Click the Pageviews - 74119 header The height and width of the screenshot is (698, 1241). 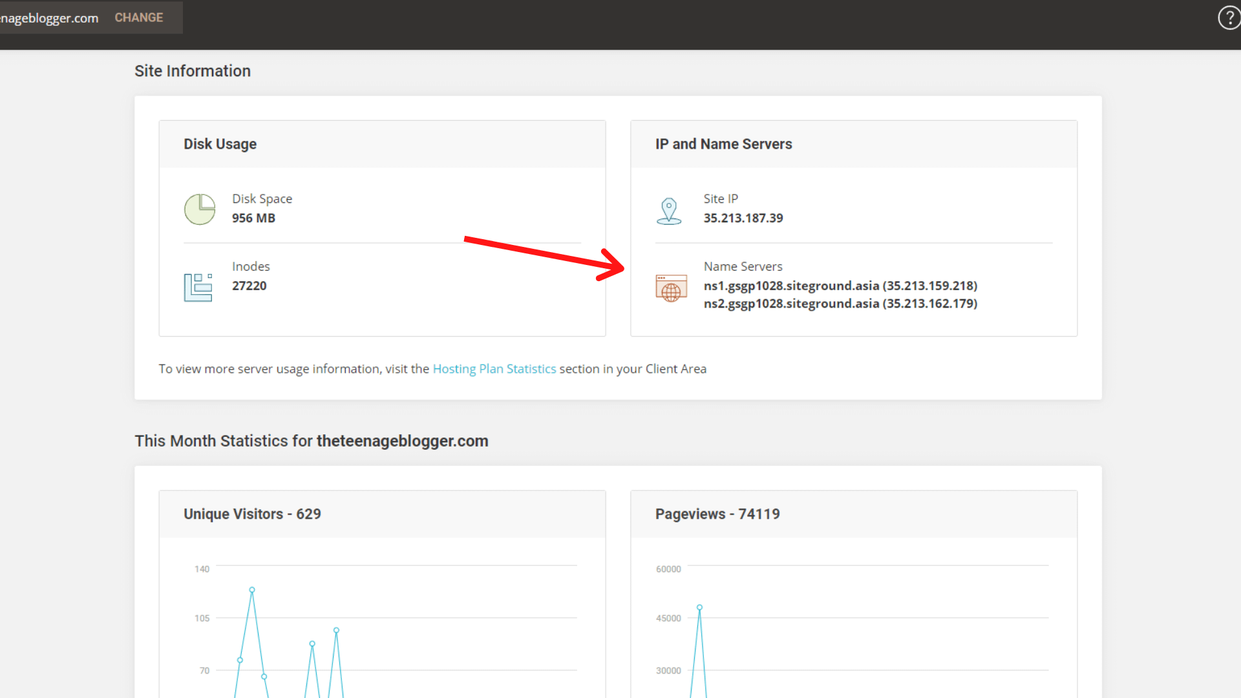[x=854, y=514]
